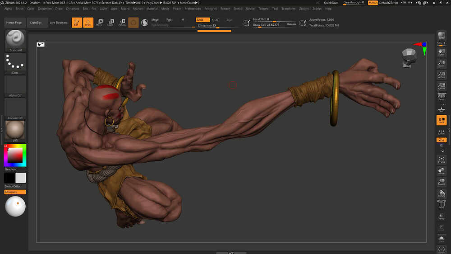Open the Brush menu

19,9
